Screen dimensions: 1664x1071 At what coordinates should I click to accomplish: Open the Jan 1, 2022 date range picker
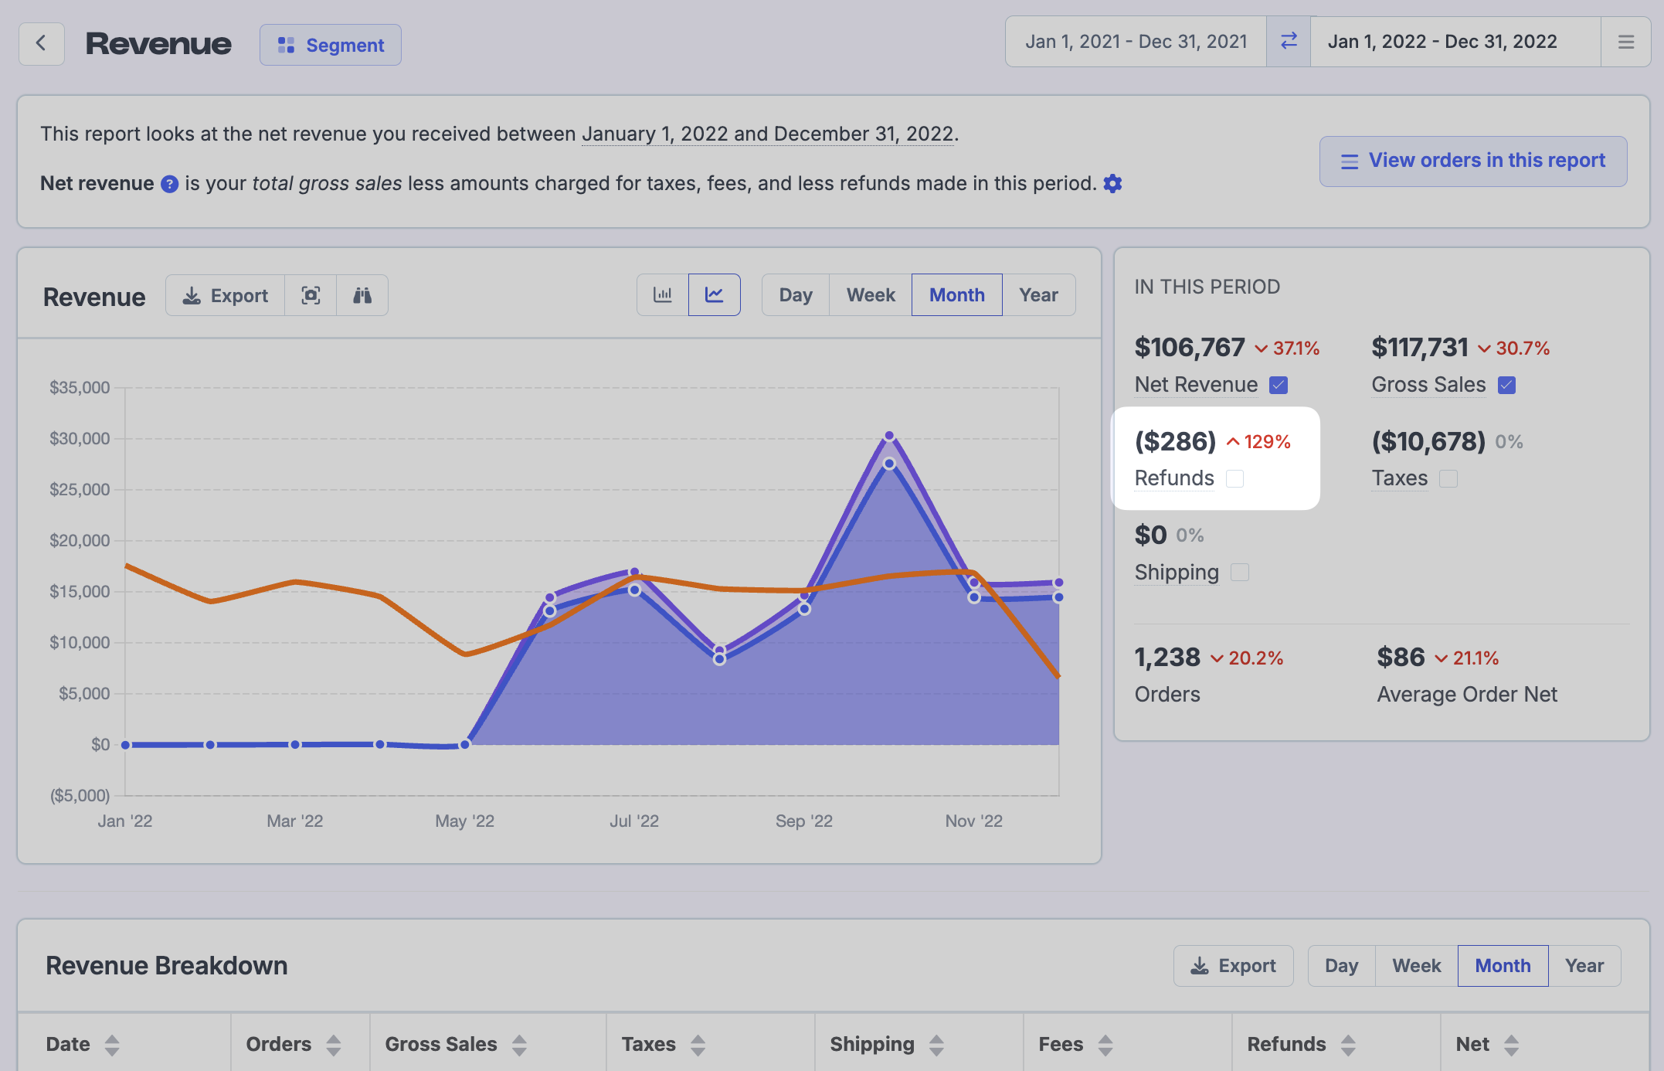coord(1442,42)
